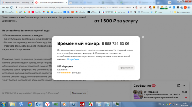Click Пожаловаться button in the popup
This screenshot has height=107, width=192.
[x=126, y=68]
